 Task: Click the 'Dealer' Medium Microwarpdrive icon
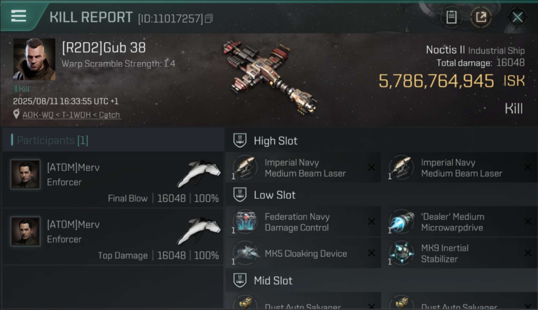coord(402,222)
